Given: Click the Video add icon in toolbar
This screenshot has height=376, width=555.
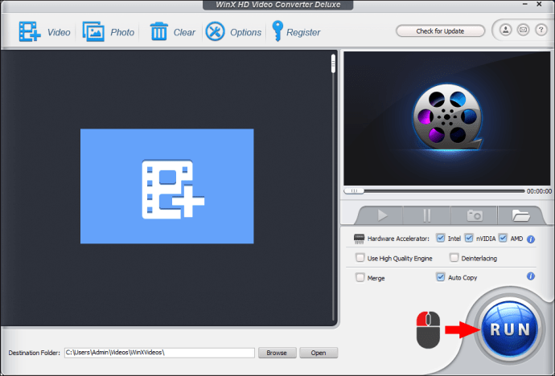Looking at the screenshot, I should [30, 32].
